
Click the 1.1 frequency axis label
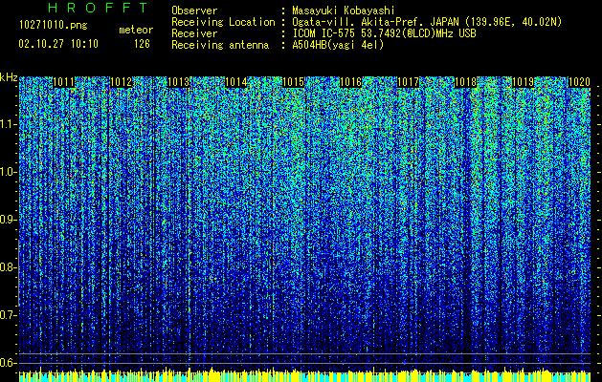pos(9,124)
